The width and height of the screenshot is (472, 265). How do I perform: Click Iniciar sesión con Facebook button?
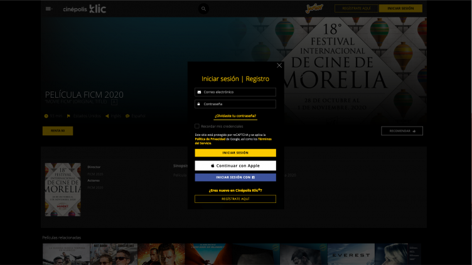coord(235,177)
